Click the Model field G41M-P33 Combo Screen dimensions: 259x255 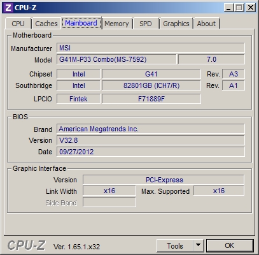pos(116,59)
